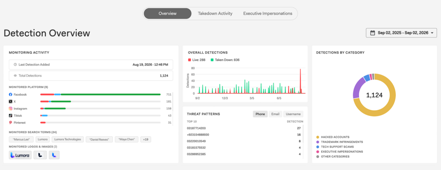Select the "Daniel Reeves" search term chip
Image resolution: width=441 pixels, height=170 pixels.
click(99, 139)
